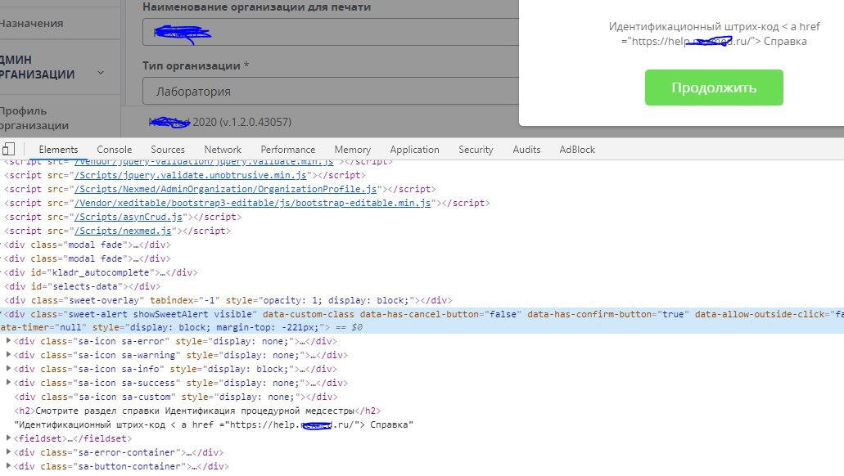Expand the fieldset node

tap(8, 438)
